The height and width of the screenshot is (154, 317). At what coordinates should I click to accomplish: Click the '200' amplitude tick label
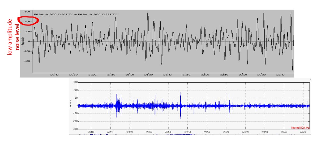pos(27,31)
